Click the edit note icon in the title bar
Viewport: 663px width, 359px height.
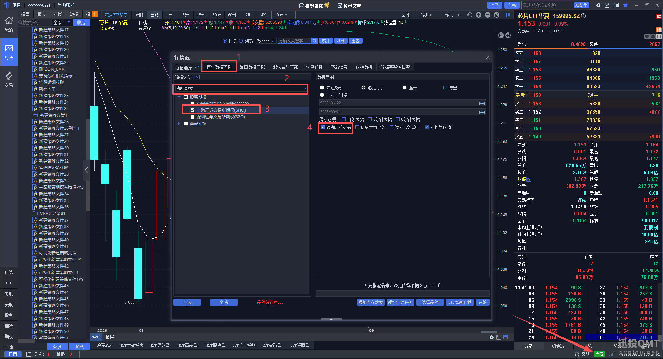[607, 5]
